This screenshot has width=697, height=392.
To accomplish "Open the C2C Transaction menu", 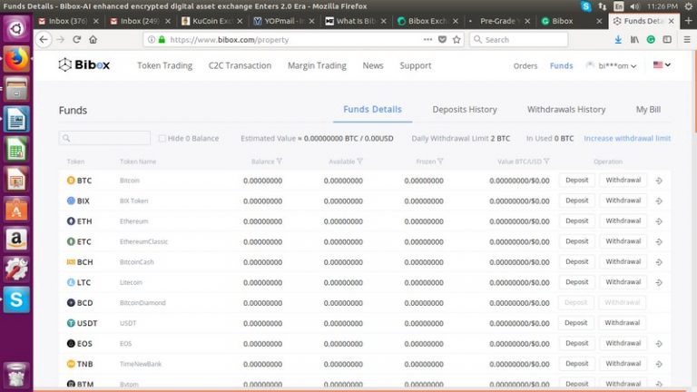I will pyautogui.click(x=240, y=65).
